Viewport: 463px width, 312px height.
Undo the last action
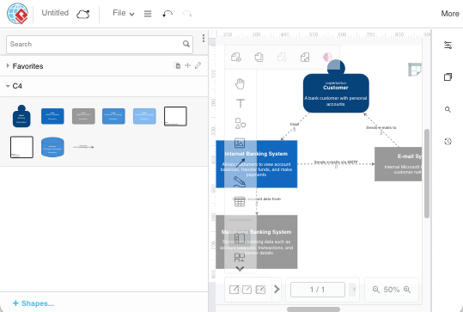click(168, 14)
